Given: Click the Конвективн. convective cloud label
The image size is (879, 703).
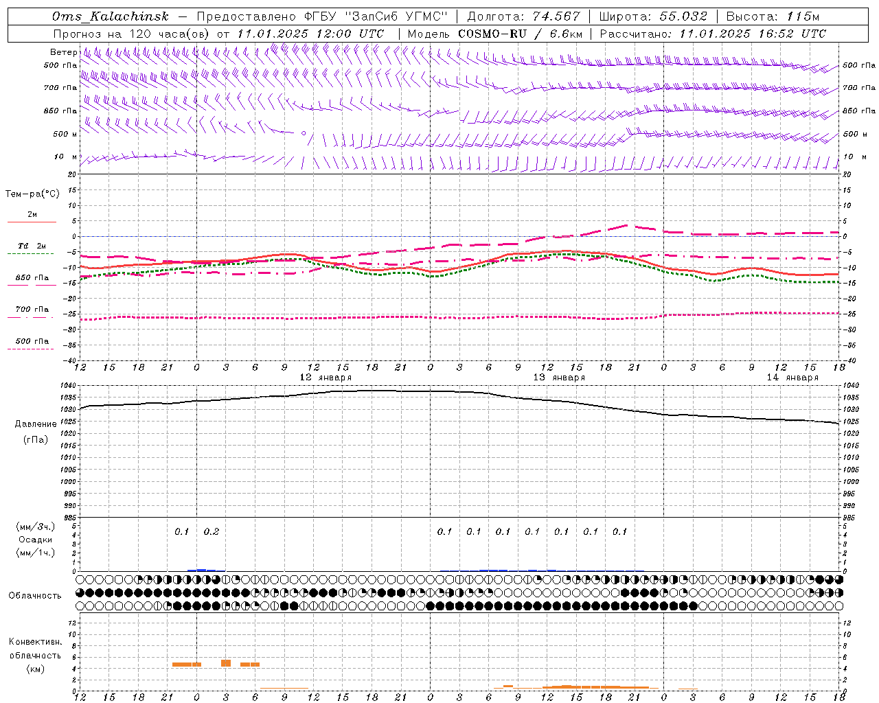Looking at the screenshot, I should click(35, 642).
